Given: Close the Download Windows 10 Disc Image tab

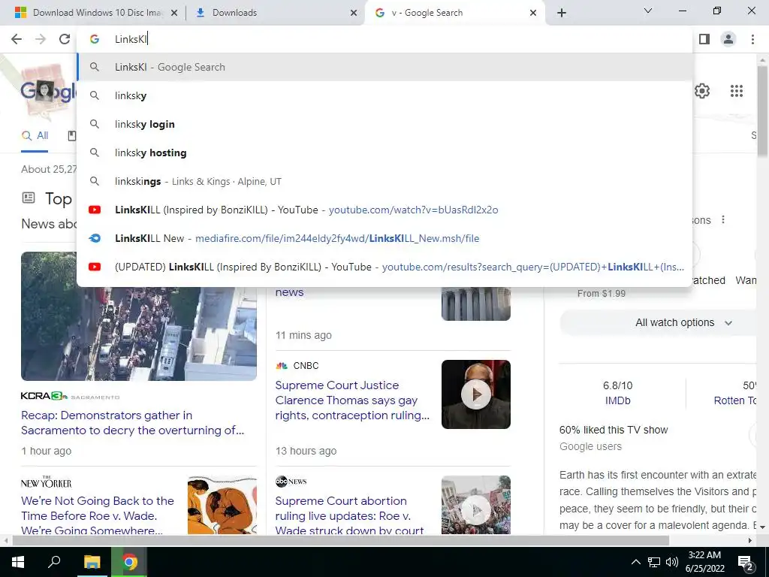Looking at the screenshot, I should coord(174,13).
